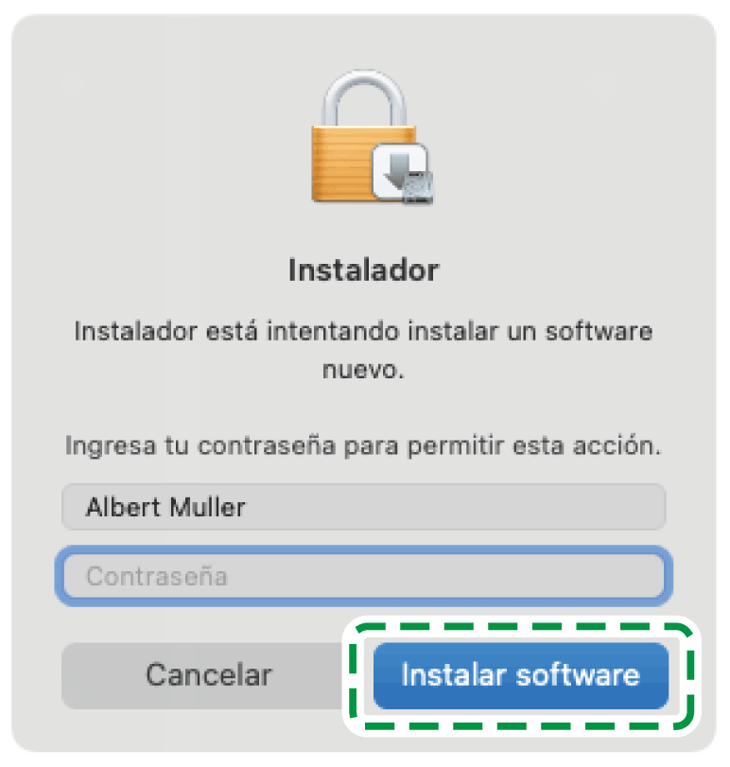The height and width of the screenshot is (767, 730).
Task: Click the word 'nuevo.' in the message
Action: coord(363,370)
